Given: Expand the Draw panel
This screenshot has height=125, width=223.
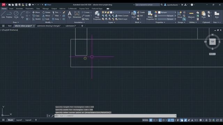Looking at the screenshot, I should [x=16, y=22].
